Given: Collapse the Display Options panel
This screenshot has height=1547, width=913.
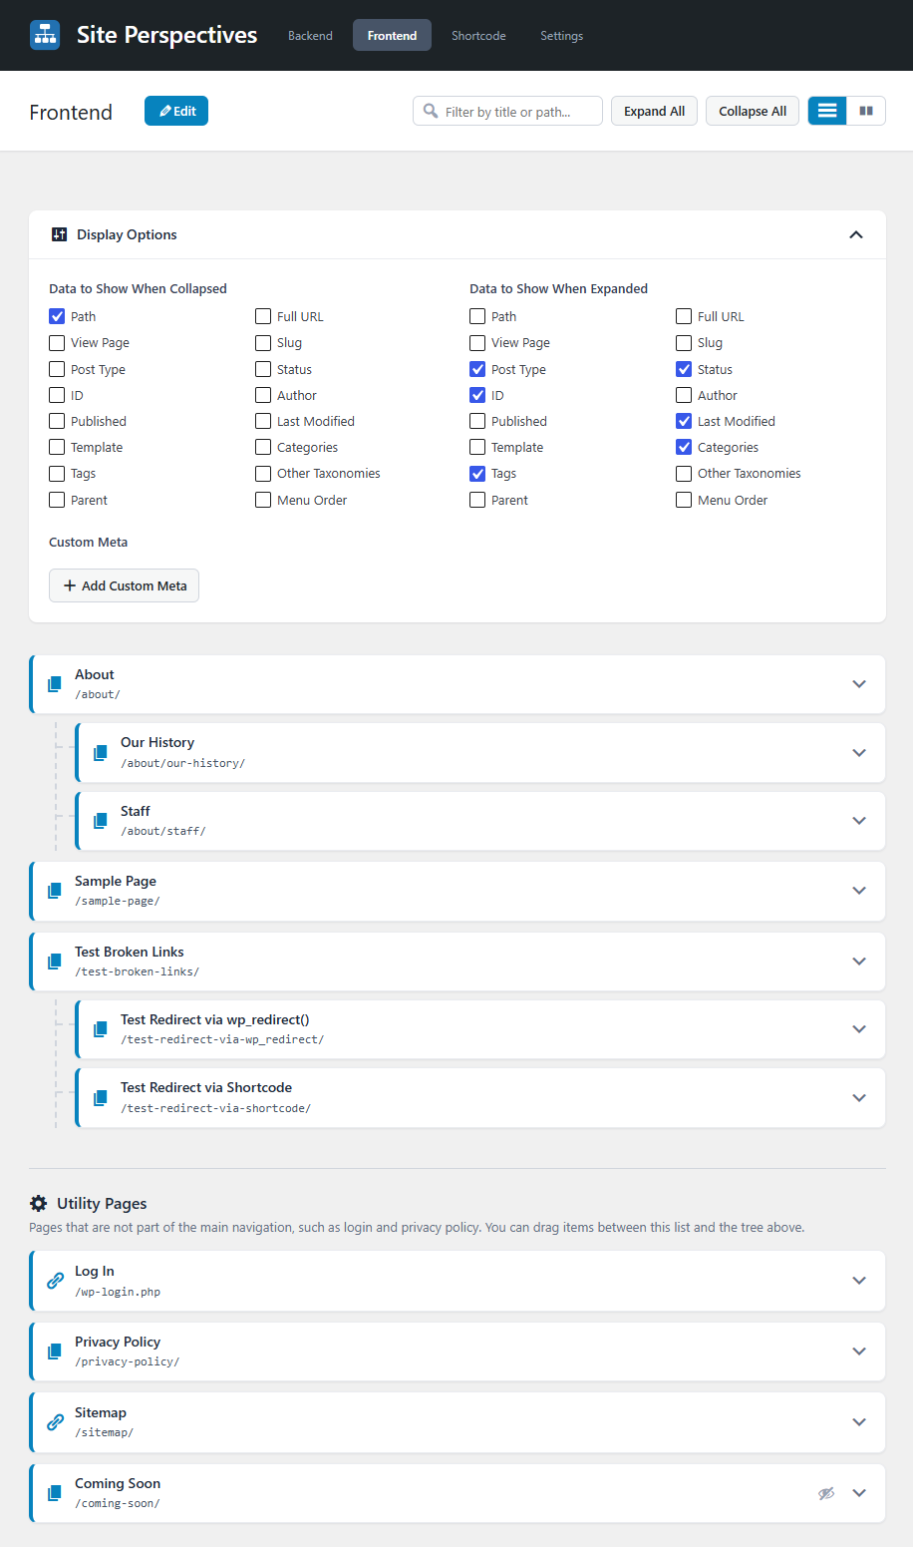Looking at the screenshot, I should click(855, 234).
